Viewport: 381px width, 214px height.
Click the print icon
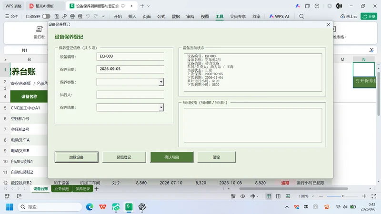[72, 16]
